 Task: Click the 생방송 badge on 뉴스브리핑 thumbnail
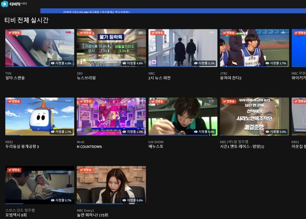coord(85,33)
